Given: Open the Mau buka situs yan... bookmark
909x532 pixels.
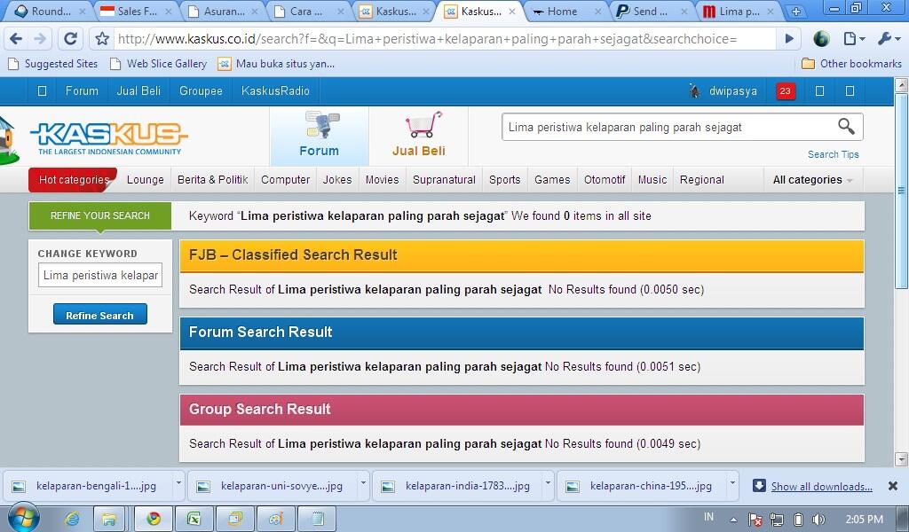Looking at the screenshot, I should click(277, 64).
